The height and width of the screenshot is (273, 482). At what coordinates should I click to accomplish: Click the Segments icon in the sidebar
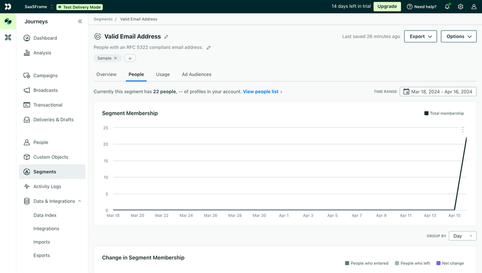pyautogui.click(x=27, y=172)
